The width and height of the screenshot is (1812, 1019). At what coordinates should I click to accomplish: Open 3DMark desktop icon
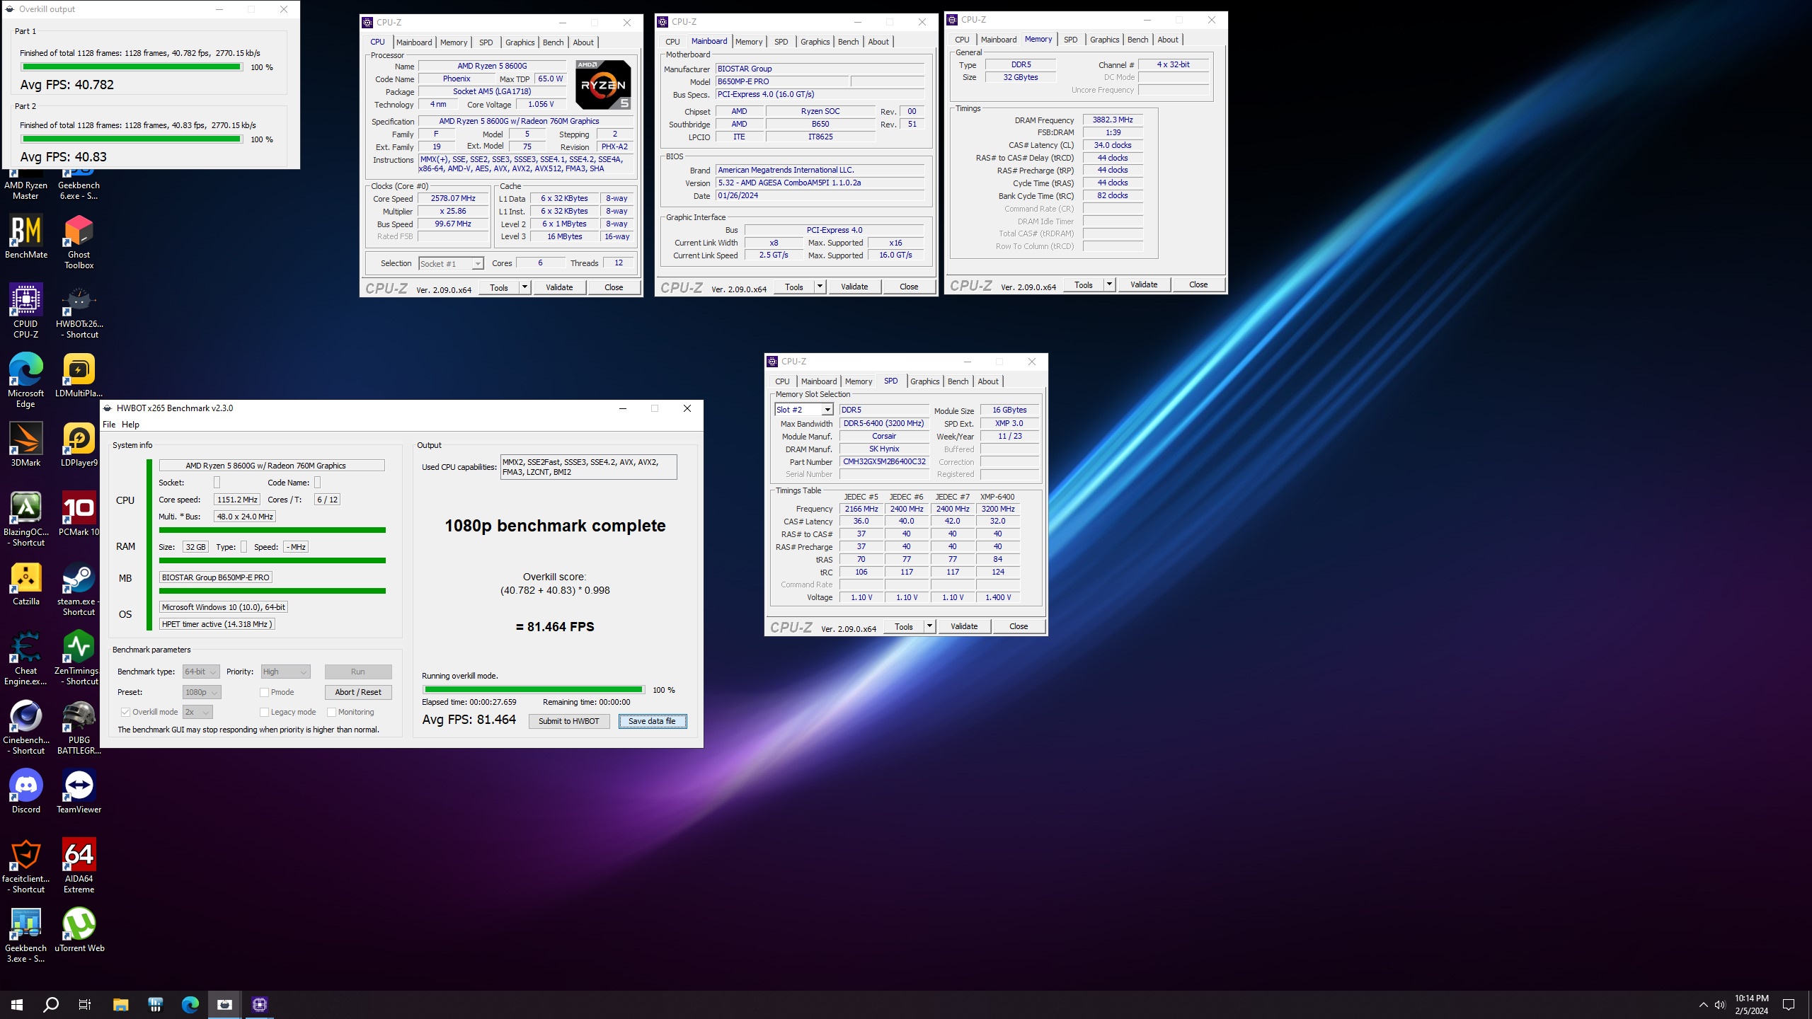[26, 445]
